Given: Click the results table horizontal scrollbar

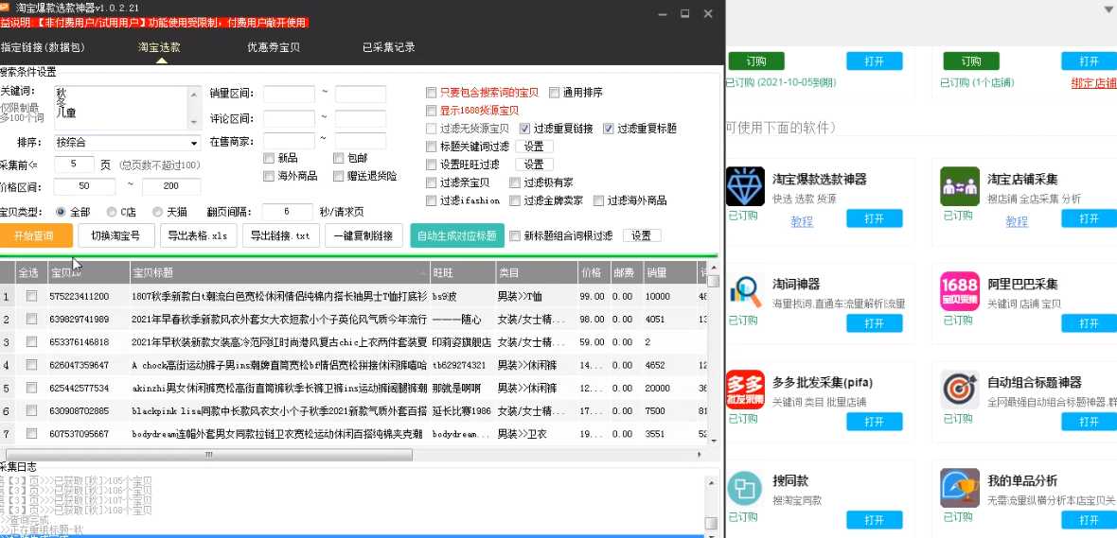Looking at the screenshot, I should click(208, 455).
